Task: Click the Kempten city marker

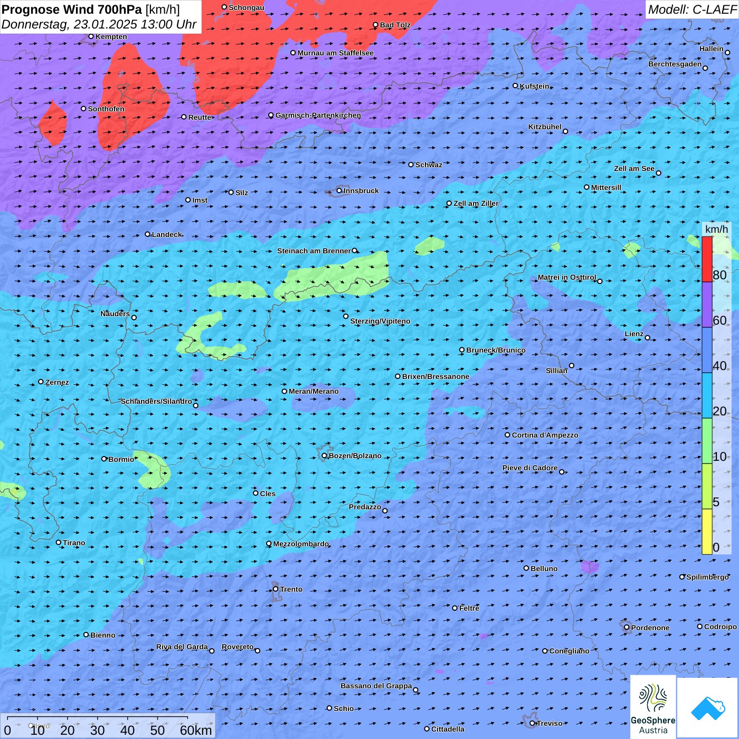Action: 91,36
